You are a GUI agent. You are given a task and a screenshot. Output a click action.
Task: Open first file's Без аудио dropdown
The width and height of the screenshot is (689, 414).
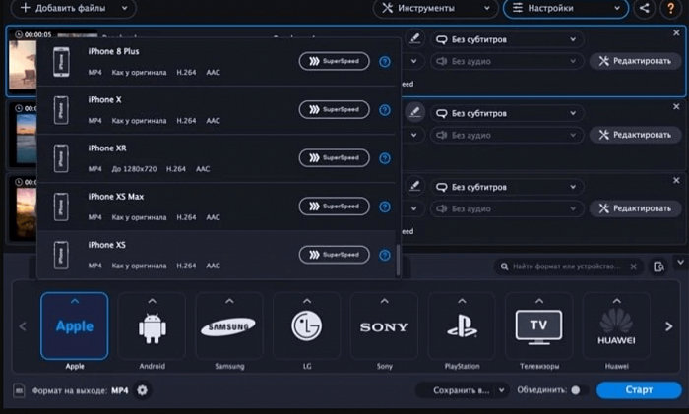pos(507,62)
